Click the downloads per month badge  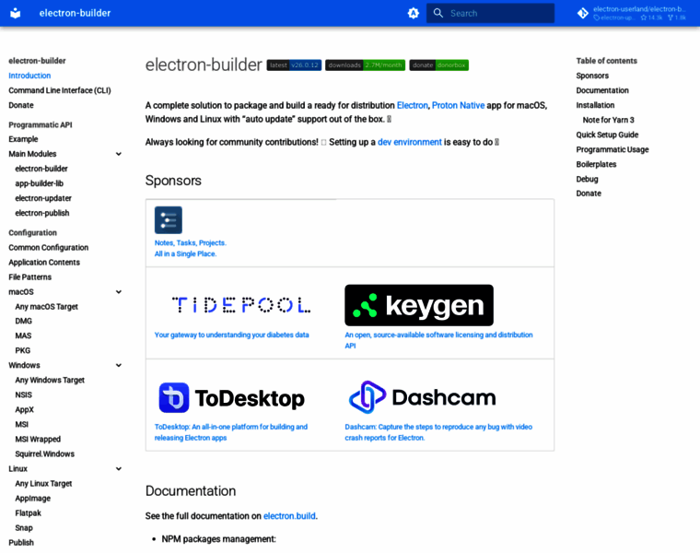(x=365, y=65)
